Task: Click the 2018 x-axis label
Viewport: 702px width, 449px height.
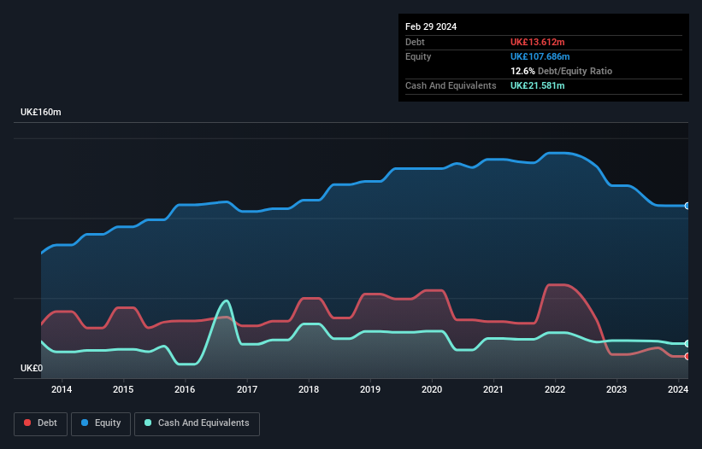Action: point(309,389)
